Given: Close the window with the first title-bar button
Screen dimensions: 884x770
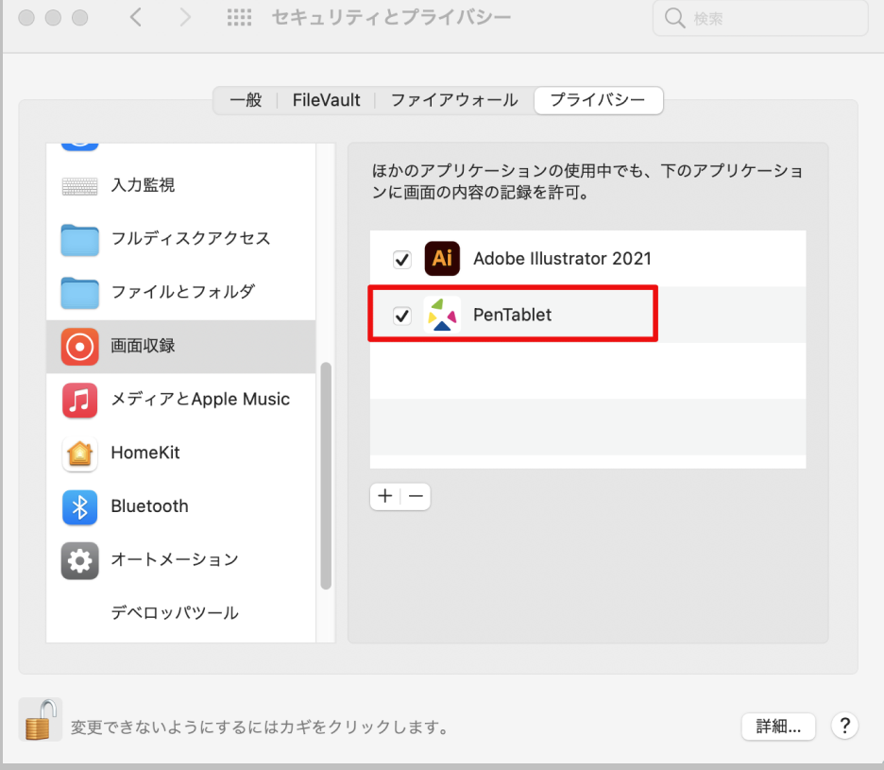Looking at the screenshot, I should click(x=26, y=18).
